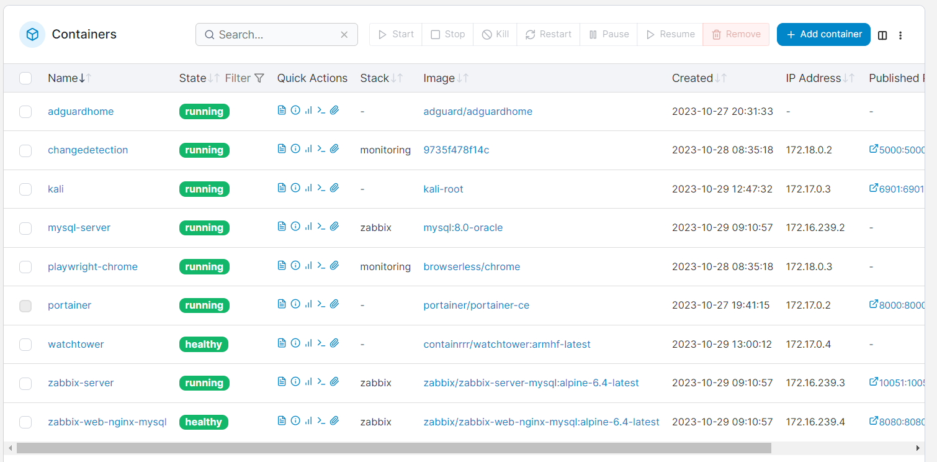937x462 pixels.
Task: Sort containers by Image column
Action: [446, 78]
